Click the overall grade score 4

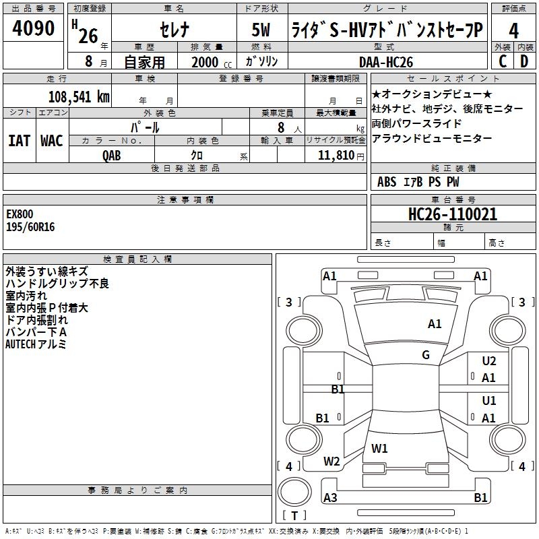[x=513, y=30]
